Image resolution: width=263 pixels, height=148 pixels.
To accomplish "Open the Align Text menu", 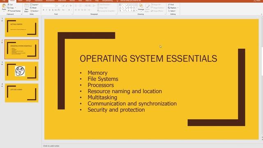I will [102, 8].
